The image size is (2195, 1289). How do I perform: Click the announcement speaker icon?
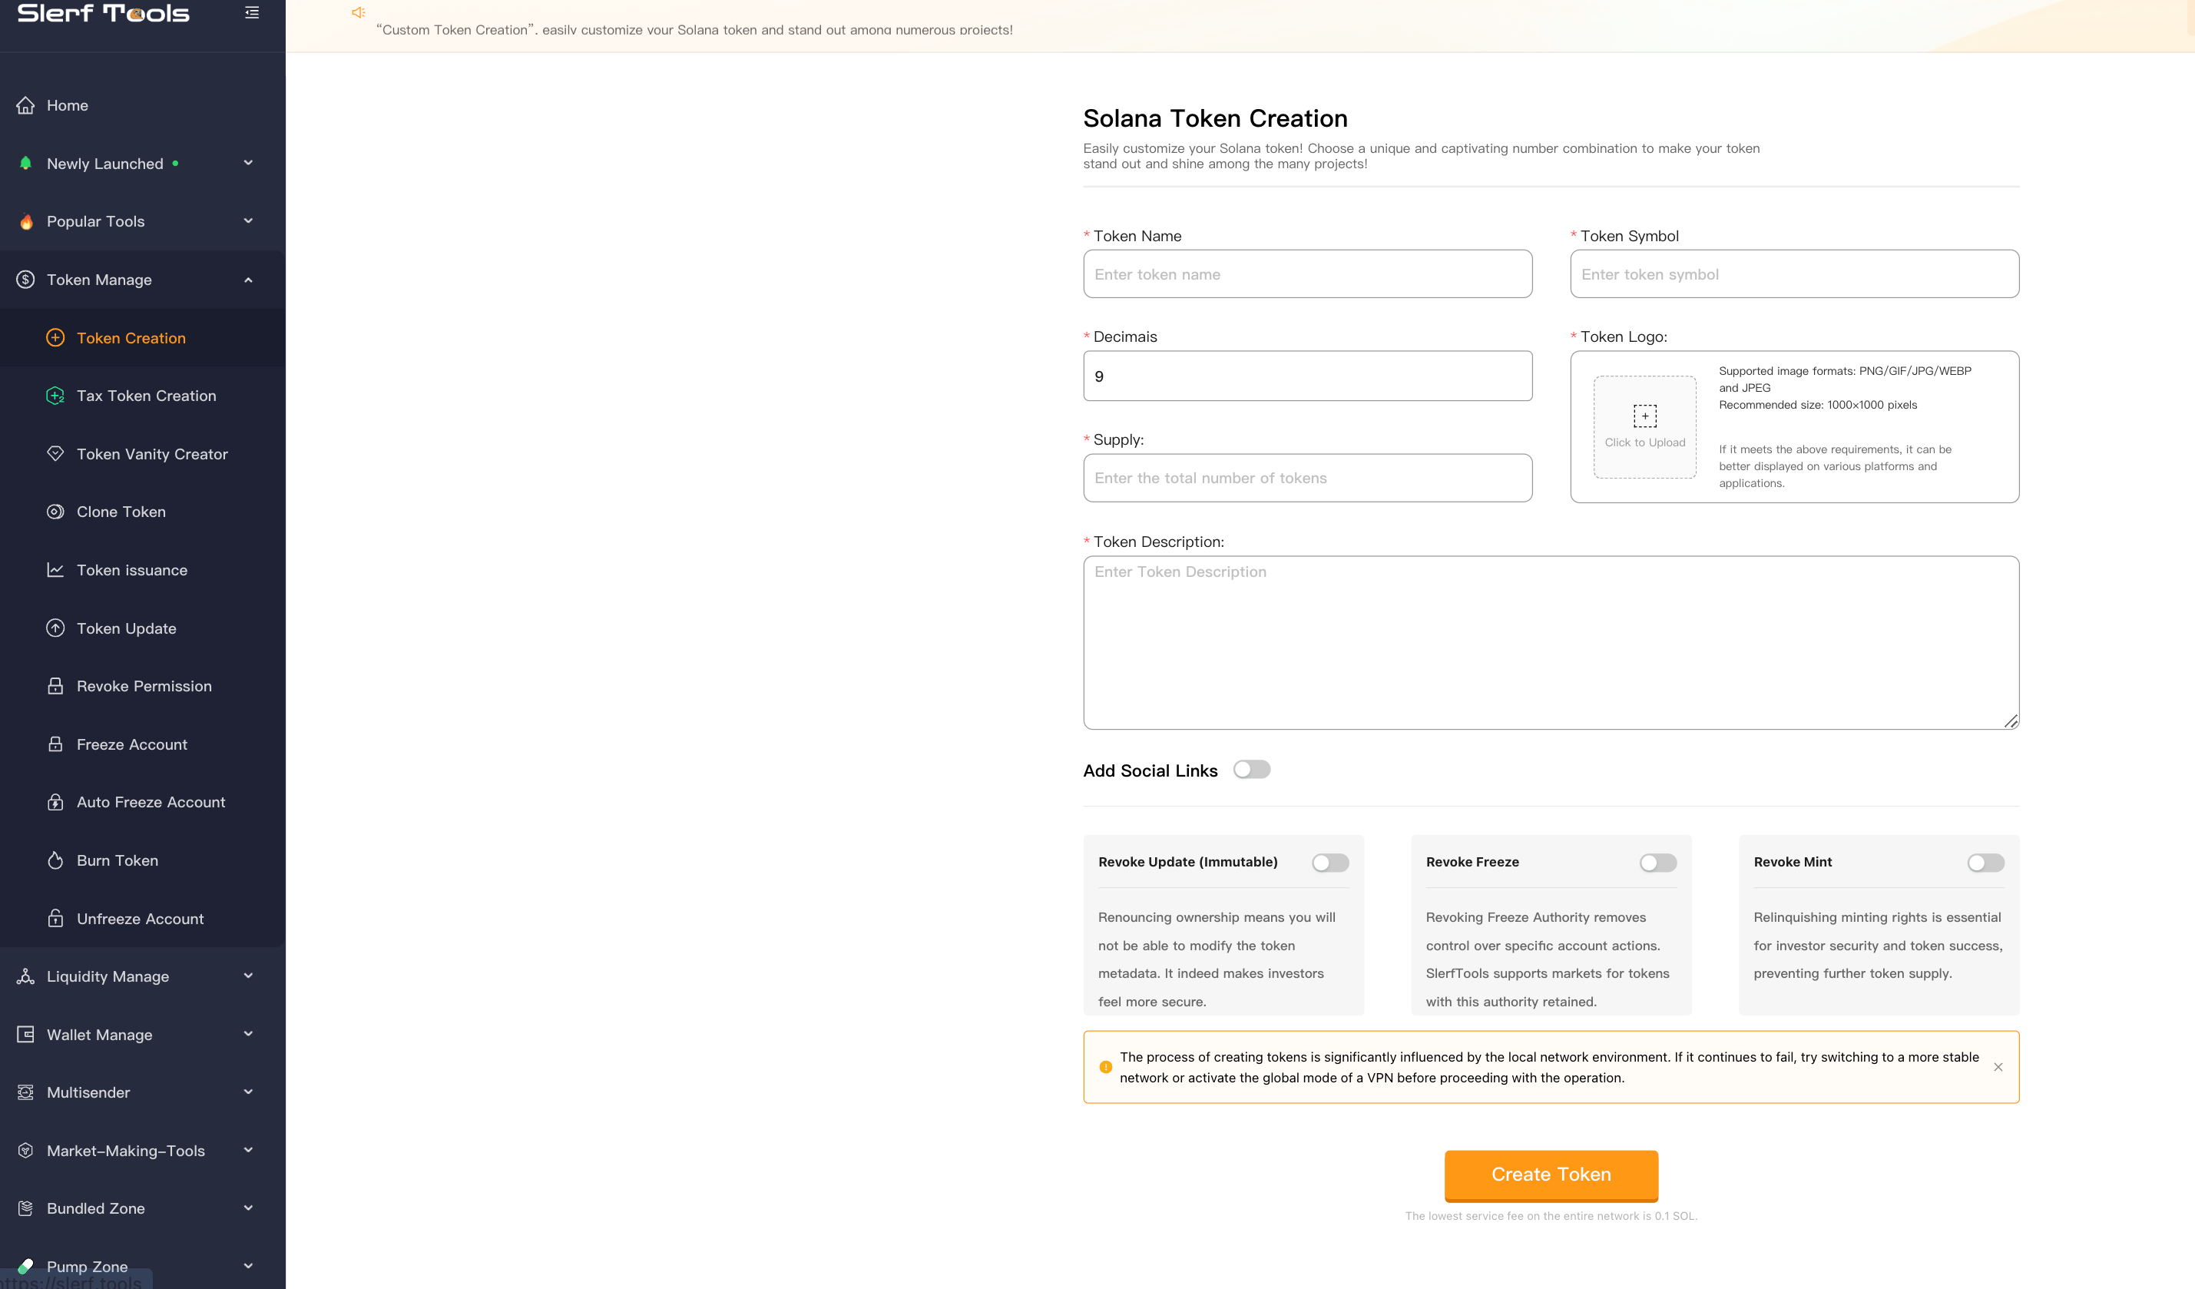[x=358, y=12]
